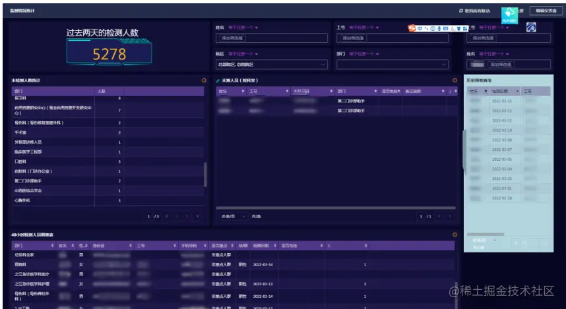
Task: Click horizontal scrollbar under 未测人员 table
Action: click(336, 208)
